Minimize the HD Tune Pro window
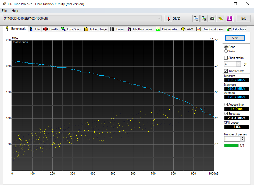 (223, 4)
